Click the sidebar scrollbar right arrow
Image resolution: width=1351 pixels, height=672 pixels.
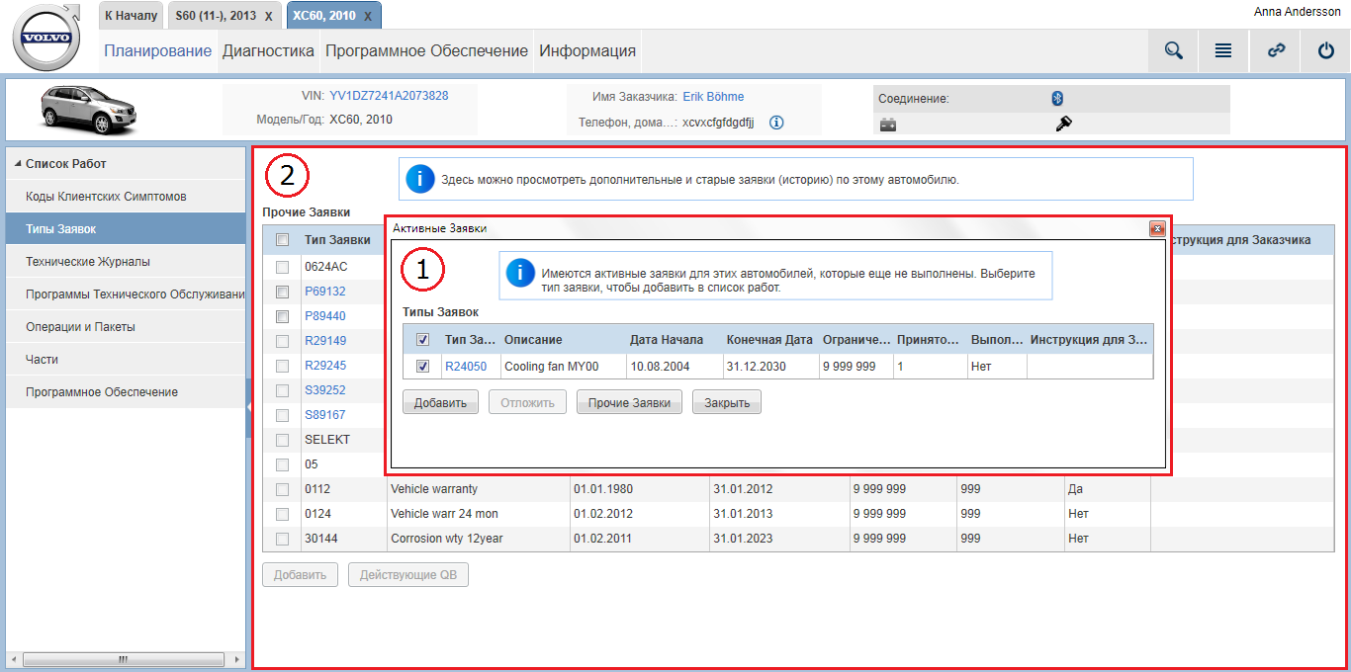point(237,659)
